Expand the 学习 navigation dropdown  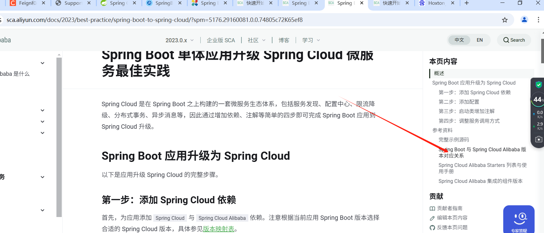(311, 40)
